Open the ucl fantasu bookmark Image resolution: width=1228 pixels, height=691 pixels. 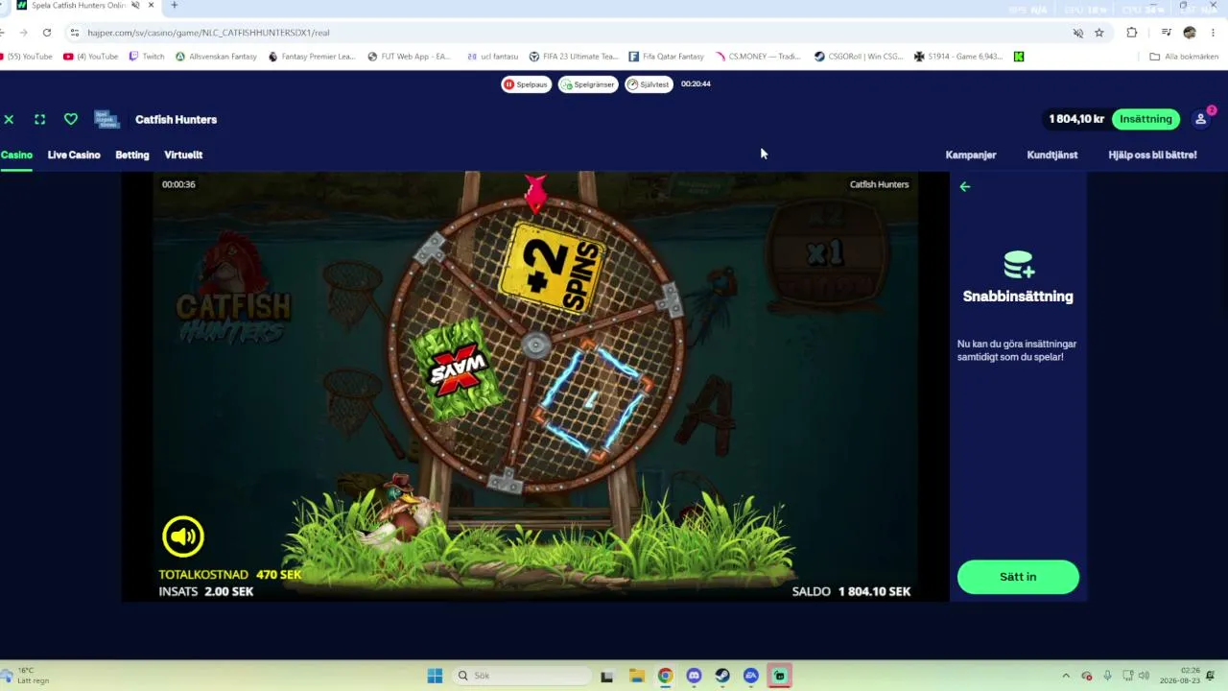pos(492,57)
